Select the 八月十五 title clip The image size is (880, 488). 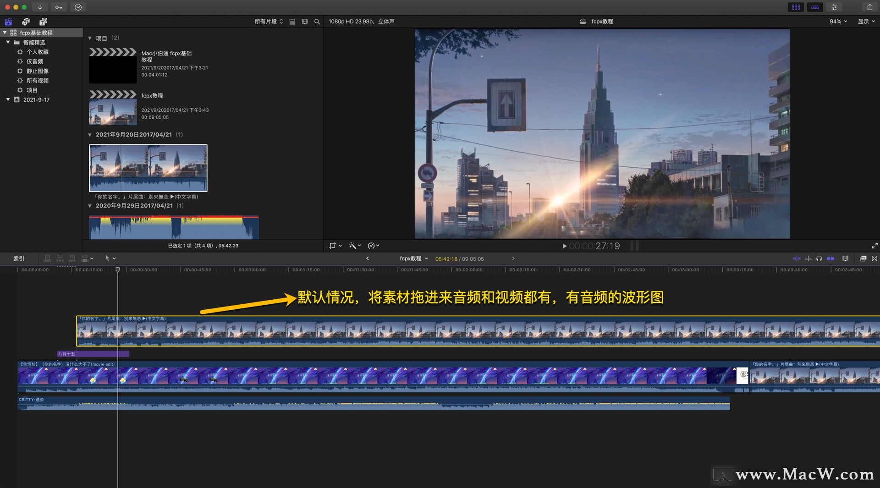coord(93,354)
